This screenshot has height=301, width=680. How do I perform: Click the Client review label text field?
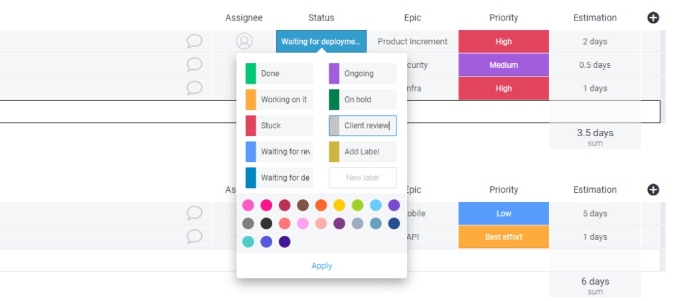(367, 126)
